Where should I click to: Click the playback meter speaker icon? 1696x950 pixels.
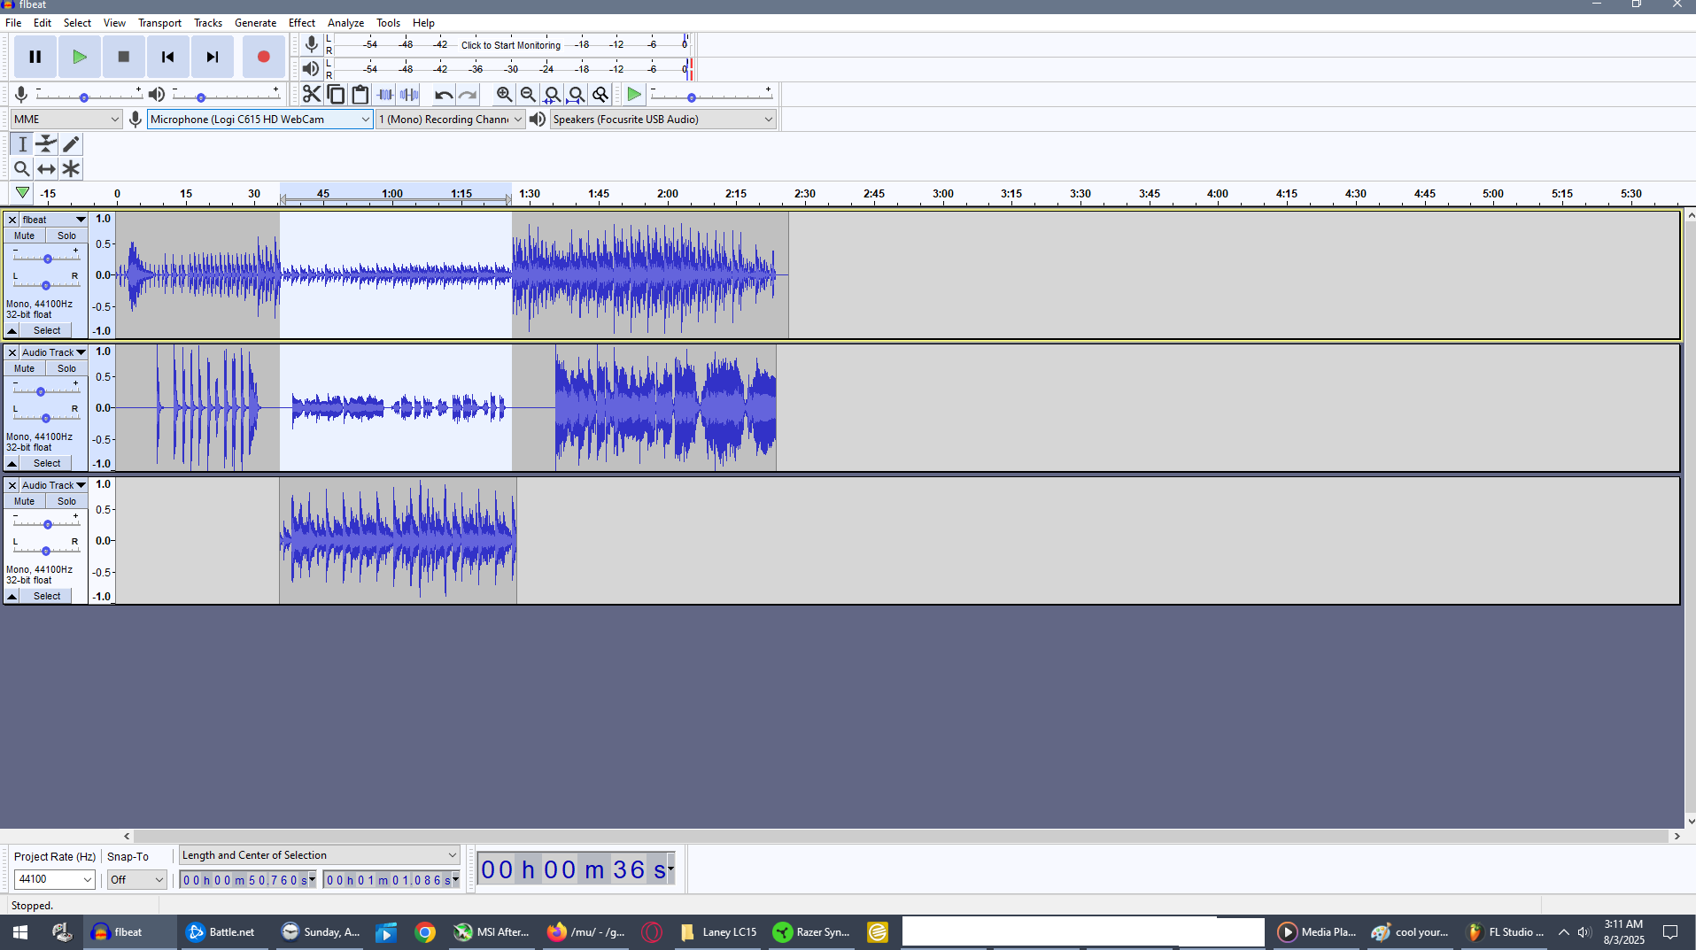[x=311, y=69]
